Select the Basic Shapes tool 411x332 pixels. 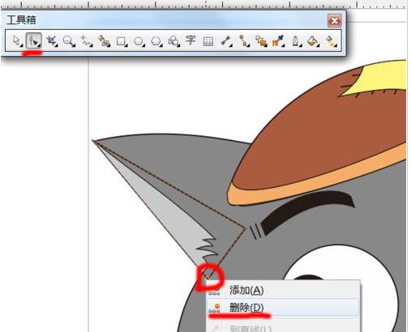pyautogui.click(x=173, y=41)
